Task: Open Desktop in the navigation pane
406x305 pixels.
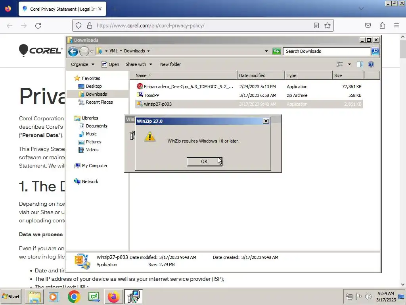Action: click(94, 86)
